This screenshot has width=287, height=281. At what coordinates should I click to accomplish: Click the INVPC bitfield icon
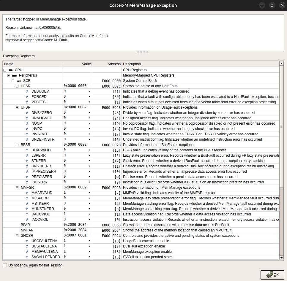coord(27,129)
